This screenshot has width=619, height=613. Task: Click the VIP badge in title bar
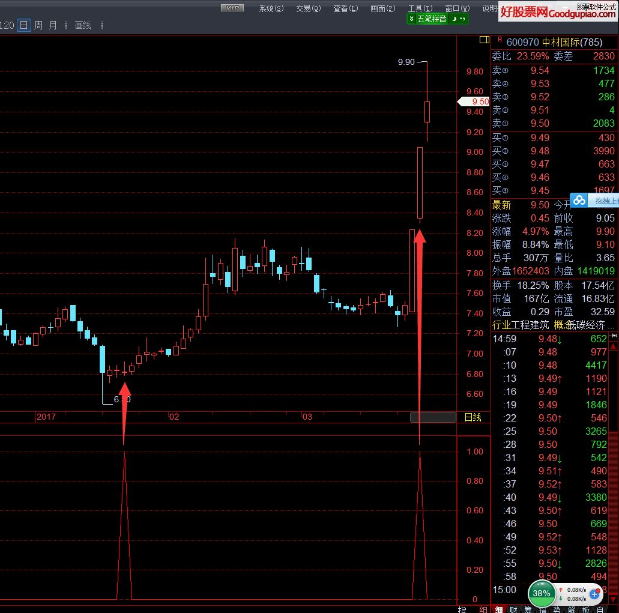click(232, 8)
